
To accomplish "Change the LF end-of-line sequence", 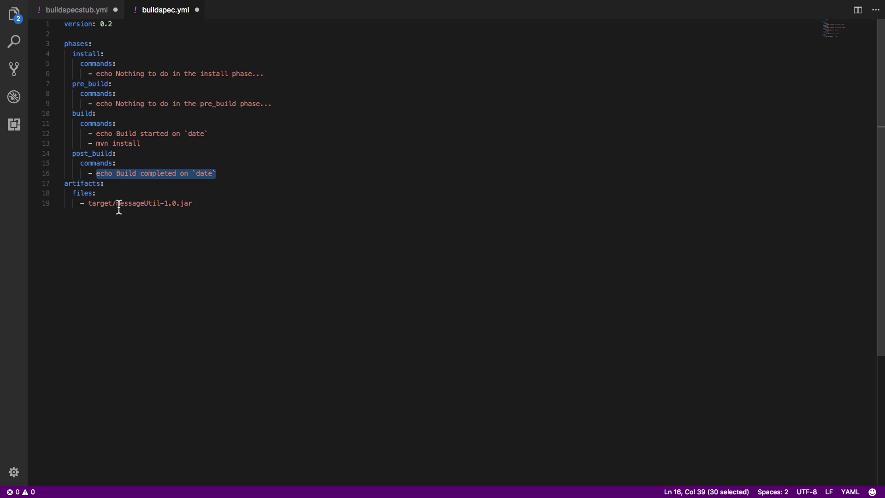I will pos(829,492).
